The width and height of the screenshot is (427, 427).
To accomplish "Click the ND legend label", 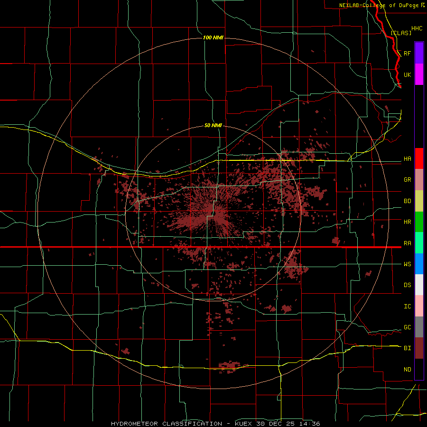I will [x=407, y=369].
